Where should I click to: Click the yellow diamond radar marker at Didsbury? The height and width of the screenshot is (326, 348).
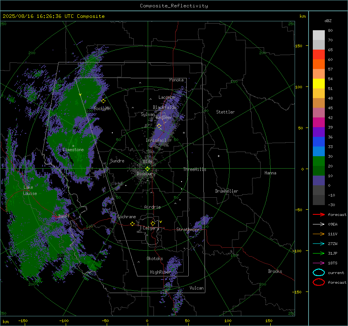tap(147, 169)
